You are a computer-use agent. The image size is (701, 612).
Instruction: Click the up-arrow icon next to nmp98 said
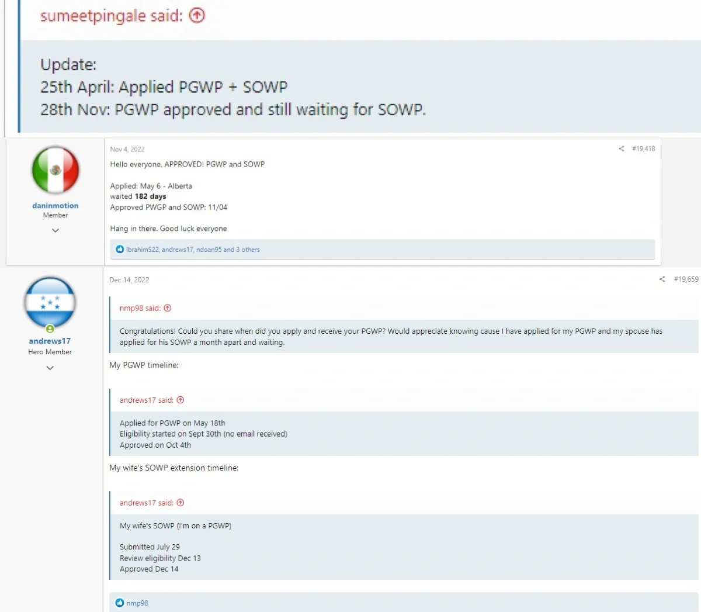[168, 308]
